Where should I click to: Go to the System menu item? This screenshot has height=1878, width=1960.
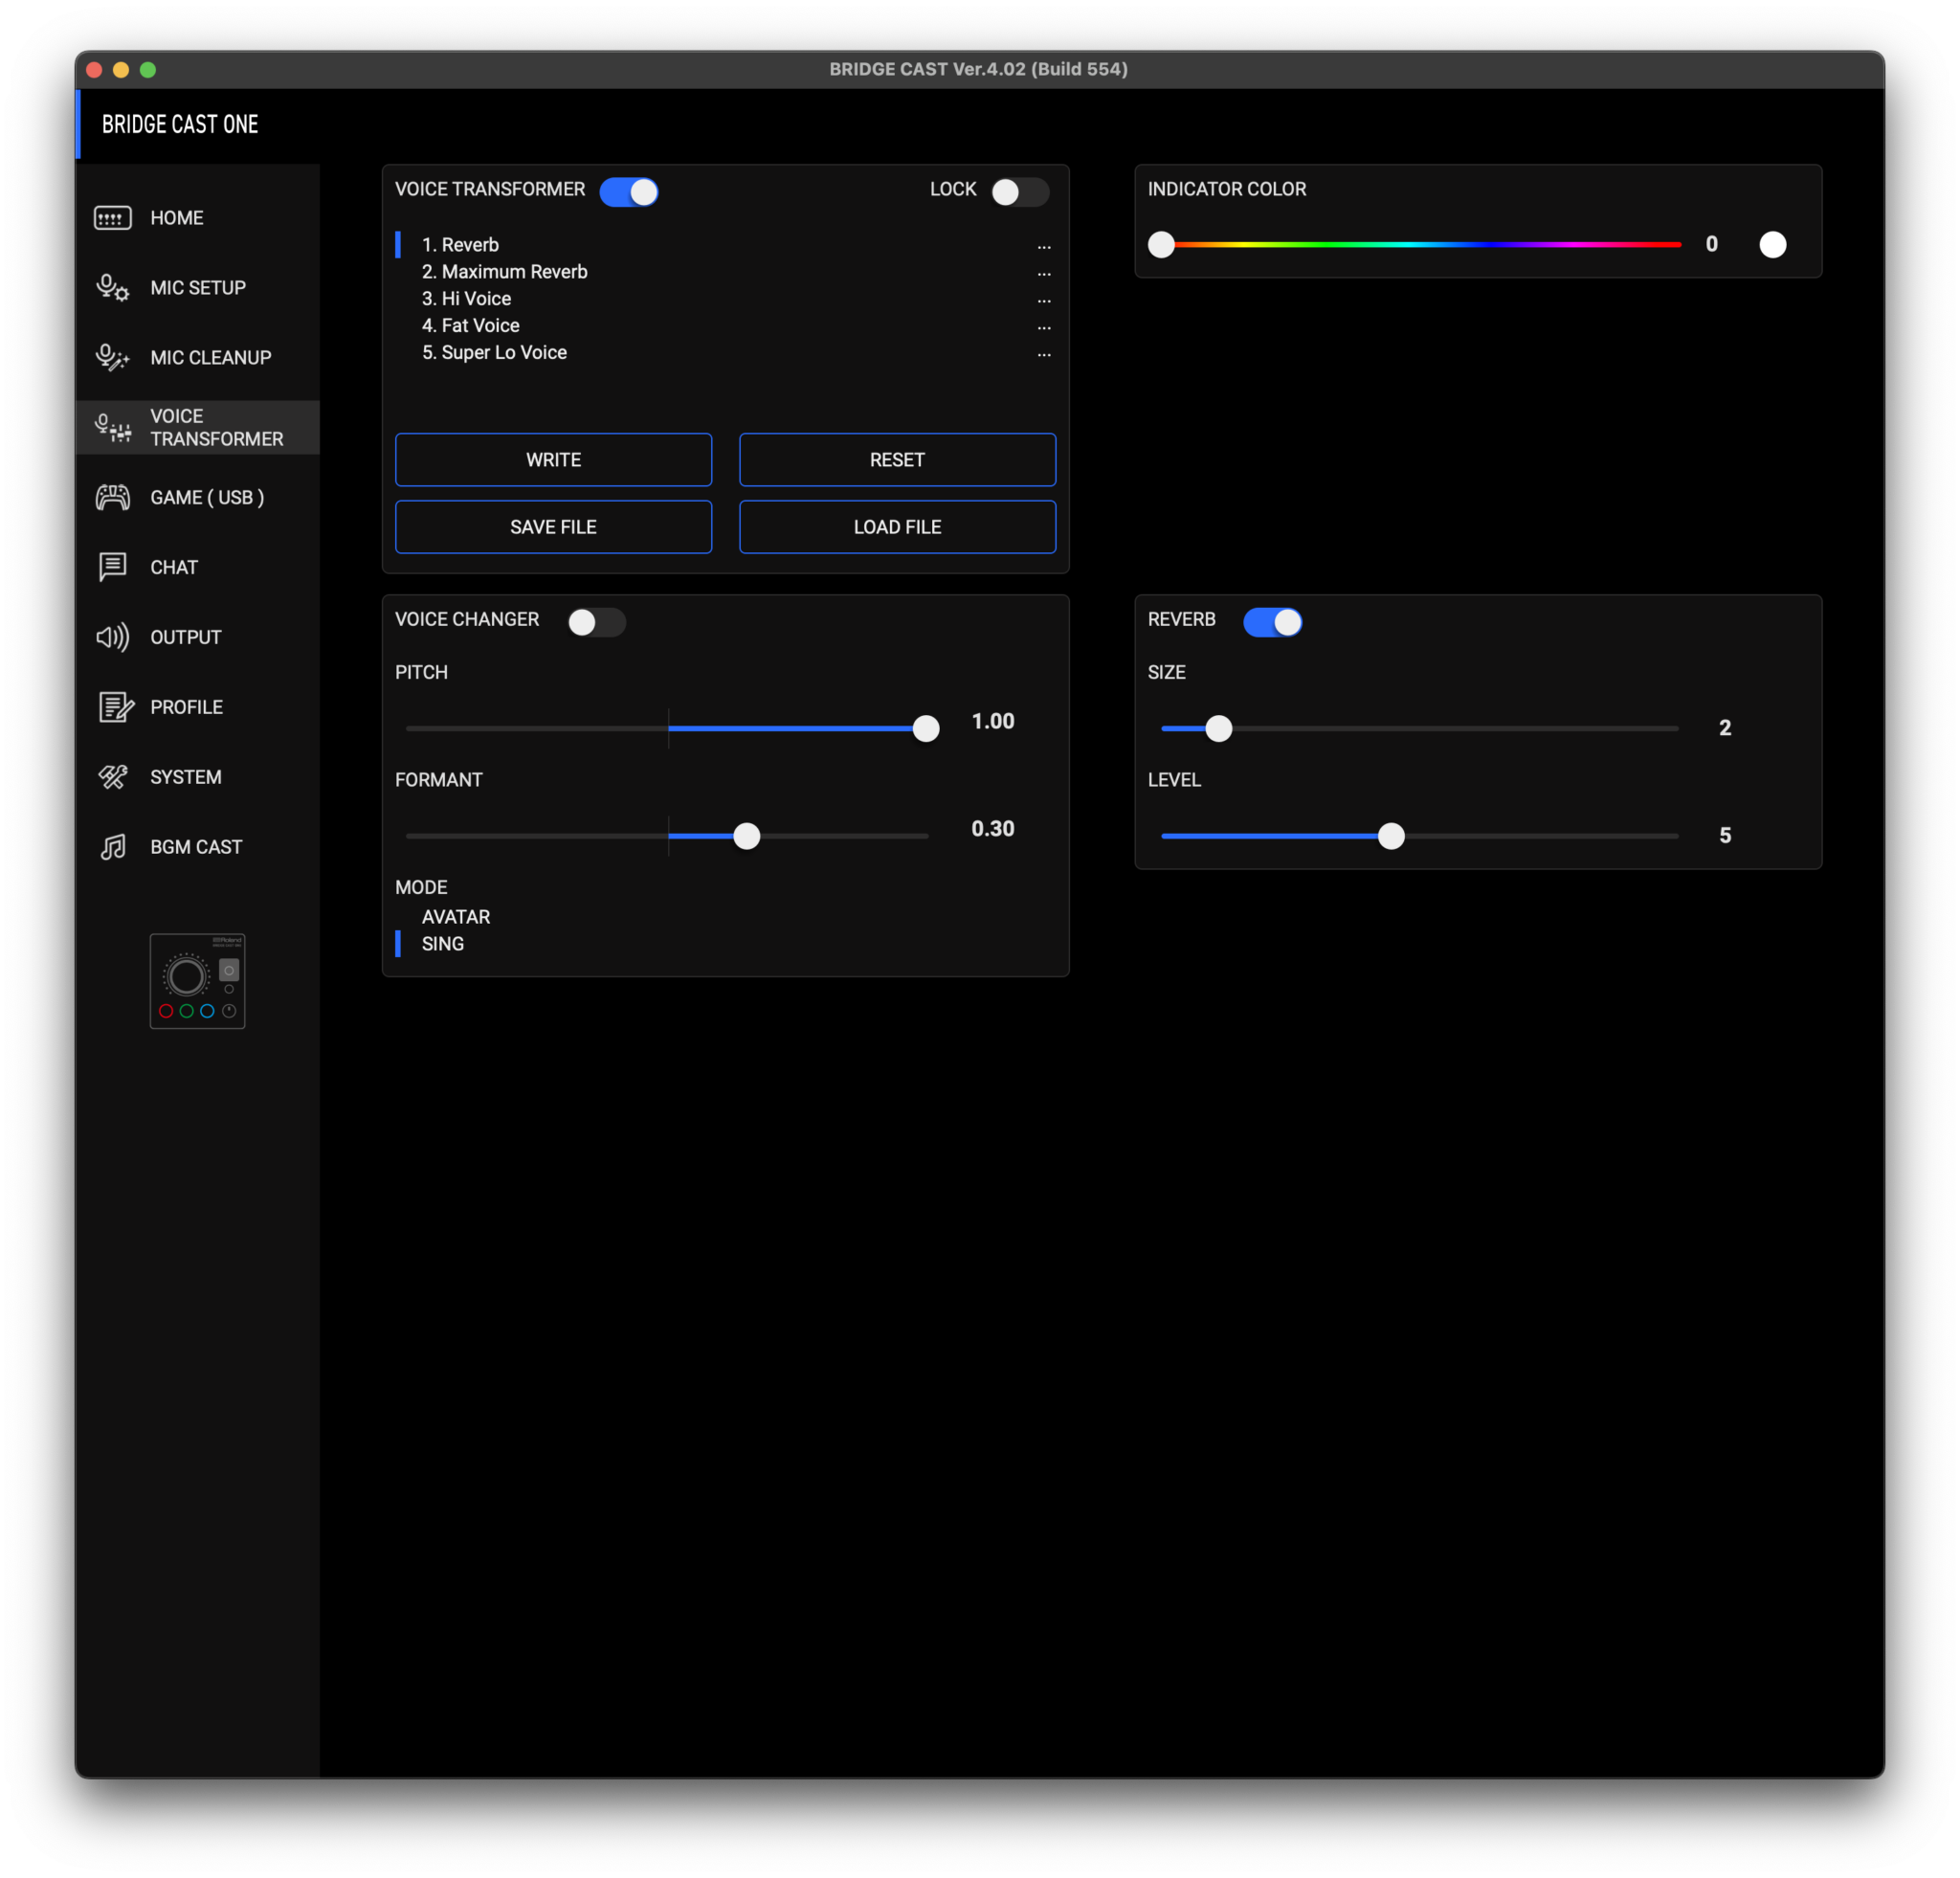[x=185, y=777]
